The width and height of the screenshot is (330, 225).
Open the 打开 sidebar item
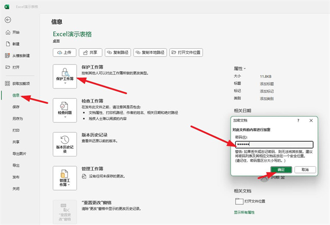[12, 67]
